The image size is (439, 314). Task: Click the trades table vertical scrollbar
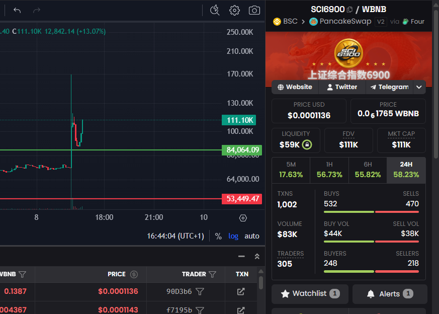coord(261,283)
